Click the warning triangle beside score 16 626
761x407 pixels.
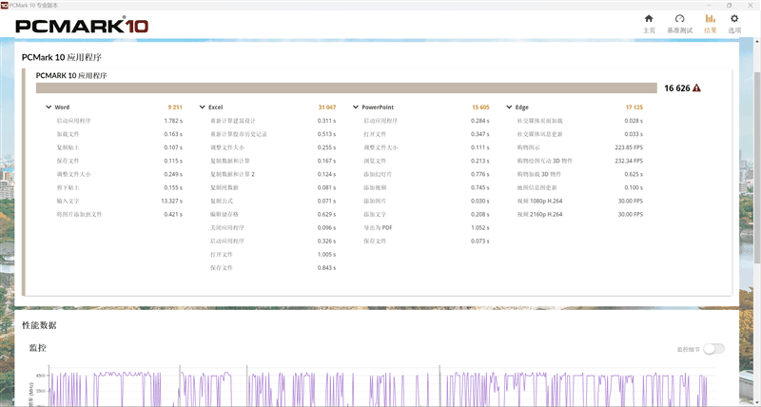pos(696,87)
